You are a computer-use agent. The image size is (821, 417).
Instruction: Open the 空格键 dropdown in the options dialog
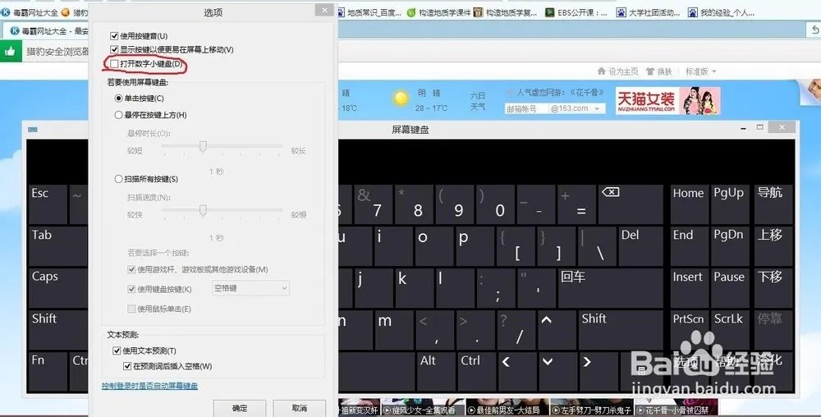pos(250,288)
